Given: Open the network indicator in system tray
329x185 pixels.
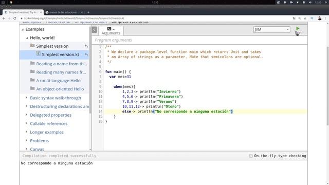Looking at the screenshot, I should (x=297, y=2).
